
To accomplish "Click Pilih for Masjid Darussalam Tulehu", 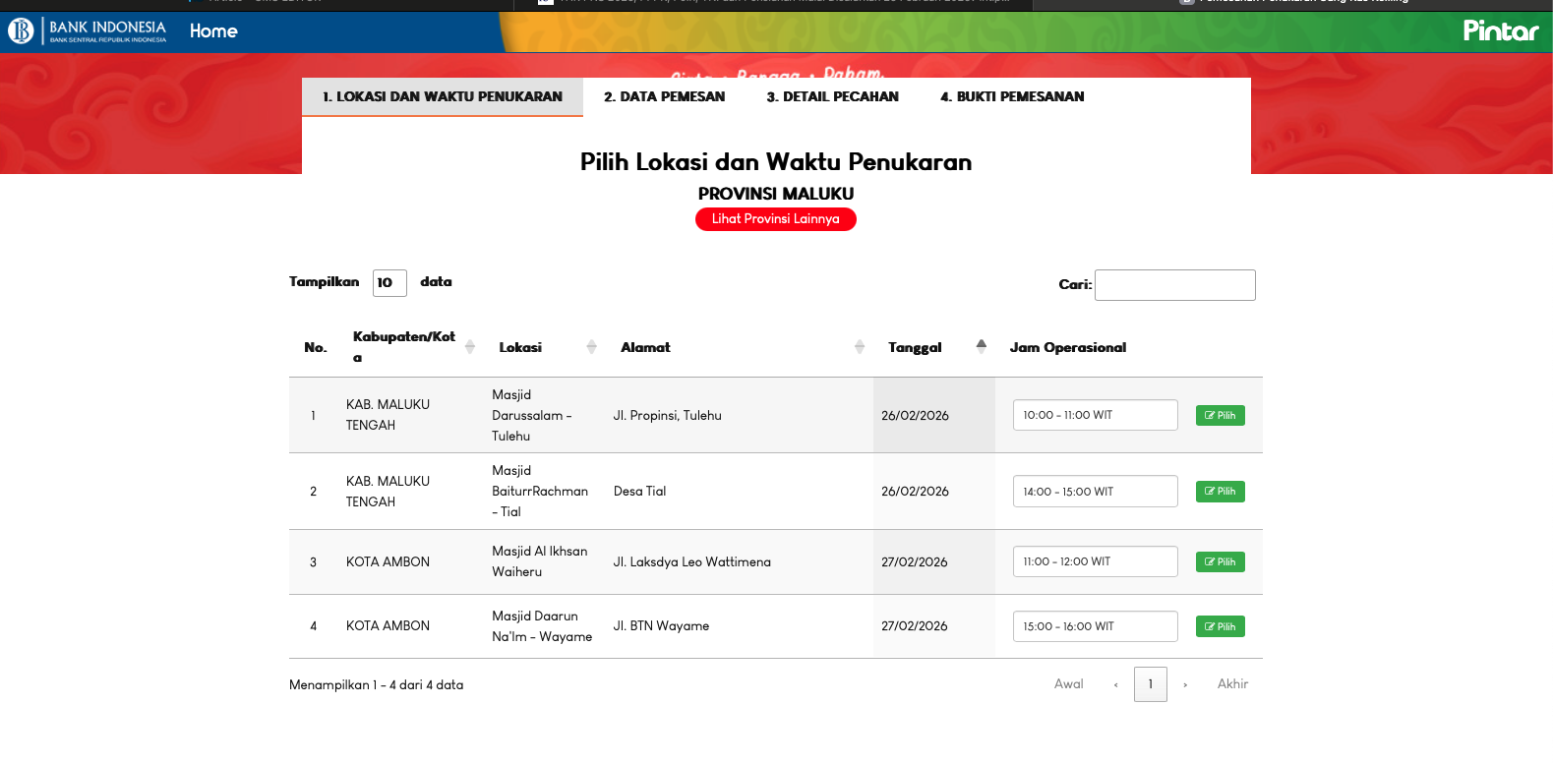I will [x=1221, y=415].
